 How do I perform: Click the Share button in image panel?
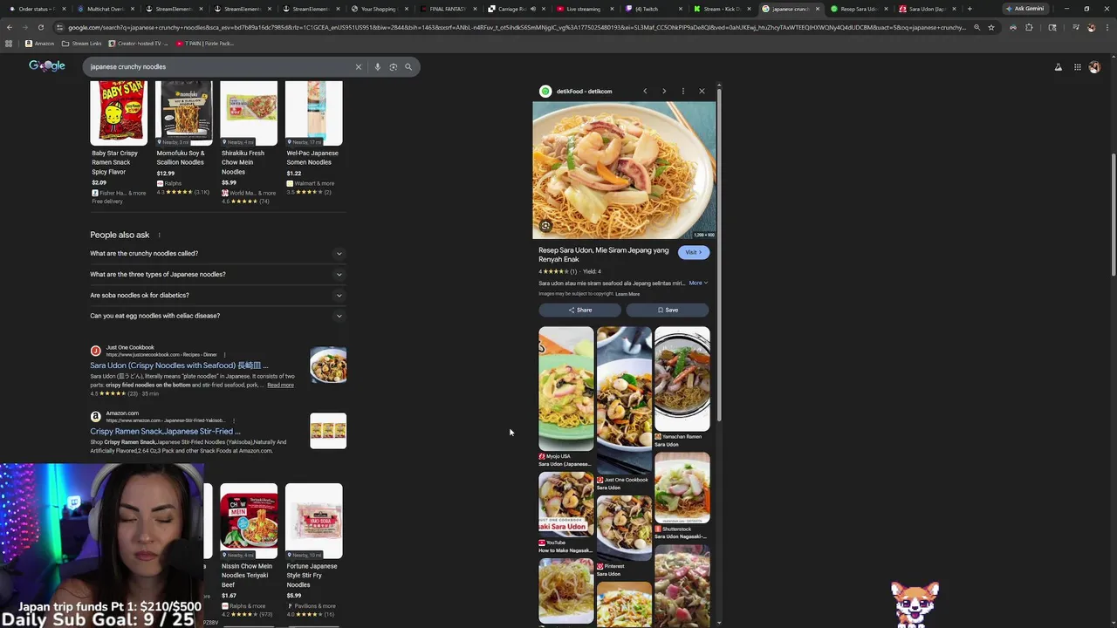[579, 310]
